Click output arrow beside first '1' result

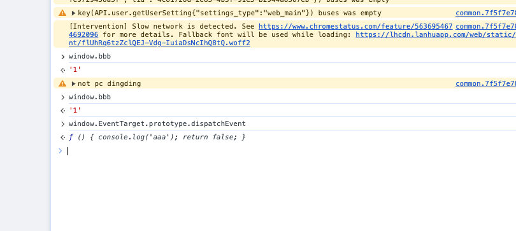(63, 70)
